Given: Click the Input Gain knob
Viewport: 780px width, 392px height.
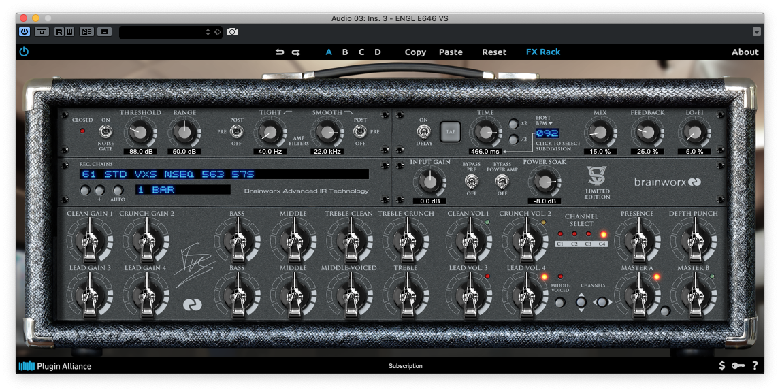Looking at the screenshot, I should [x=429, y=182].
